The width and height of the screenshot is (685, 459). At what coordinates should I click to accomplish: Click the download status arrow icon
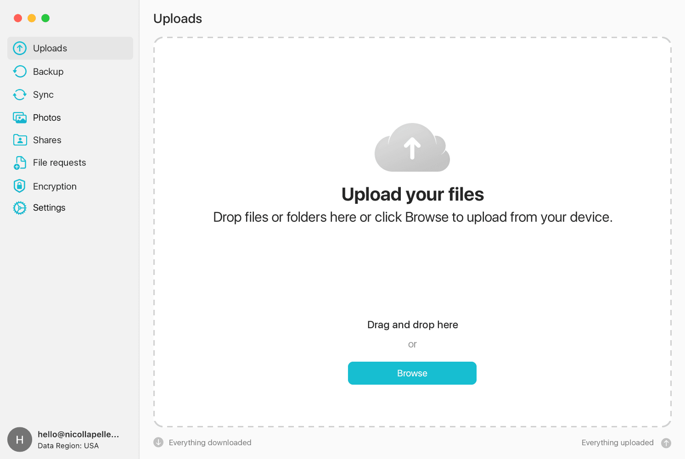tap(158, 442)
